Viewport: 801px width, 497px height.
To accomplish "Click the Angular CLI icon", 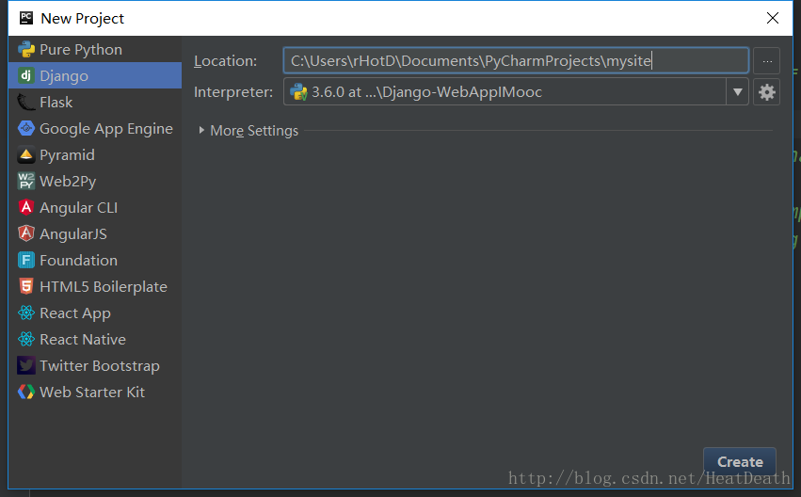I will coord(26,207).
